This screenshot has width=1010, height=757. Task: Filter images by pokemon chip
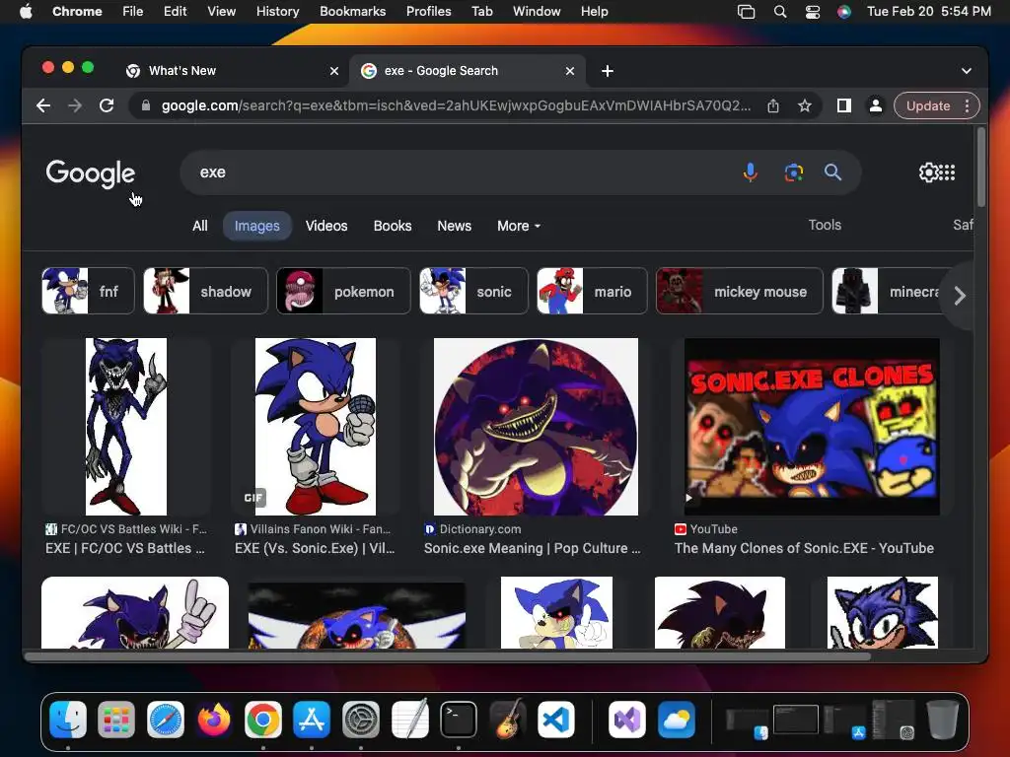[343, 291]
